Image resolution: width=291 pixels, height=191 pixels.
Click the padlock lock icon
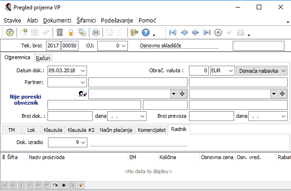point(71,32)
